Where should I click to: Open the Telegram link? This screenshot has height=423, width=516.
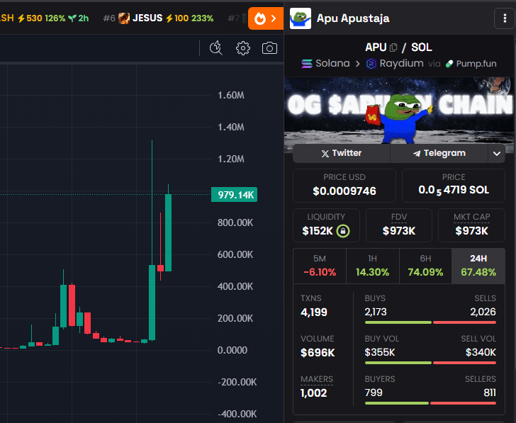(x=439, y=153)
